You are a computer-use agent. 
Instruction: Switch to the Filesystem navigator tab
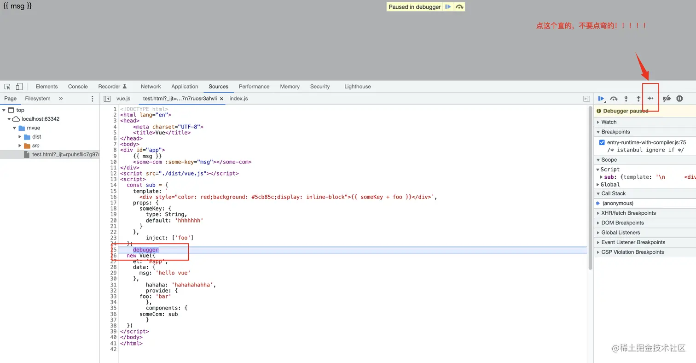coord(38,99)
